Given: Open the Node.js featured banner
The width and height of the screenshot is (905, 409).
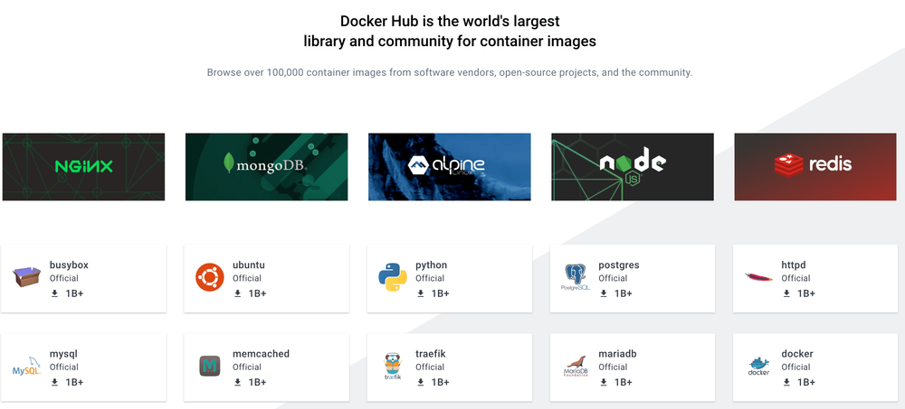Looking at the screenshot, I should 633,167.
